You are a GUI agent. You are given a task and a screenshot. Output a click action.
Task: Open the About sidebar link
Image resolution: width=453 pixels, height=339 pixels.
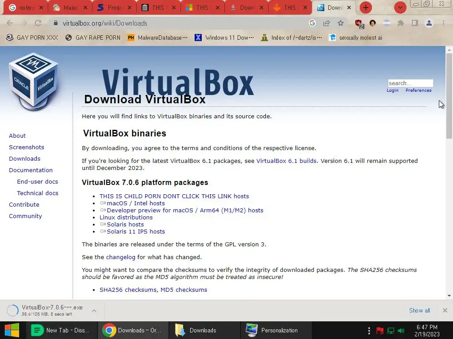click(x=17, y=136)
